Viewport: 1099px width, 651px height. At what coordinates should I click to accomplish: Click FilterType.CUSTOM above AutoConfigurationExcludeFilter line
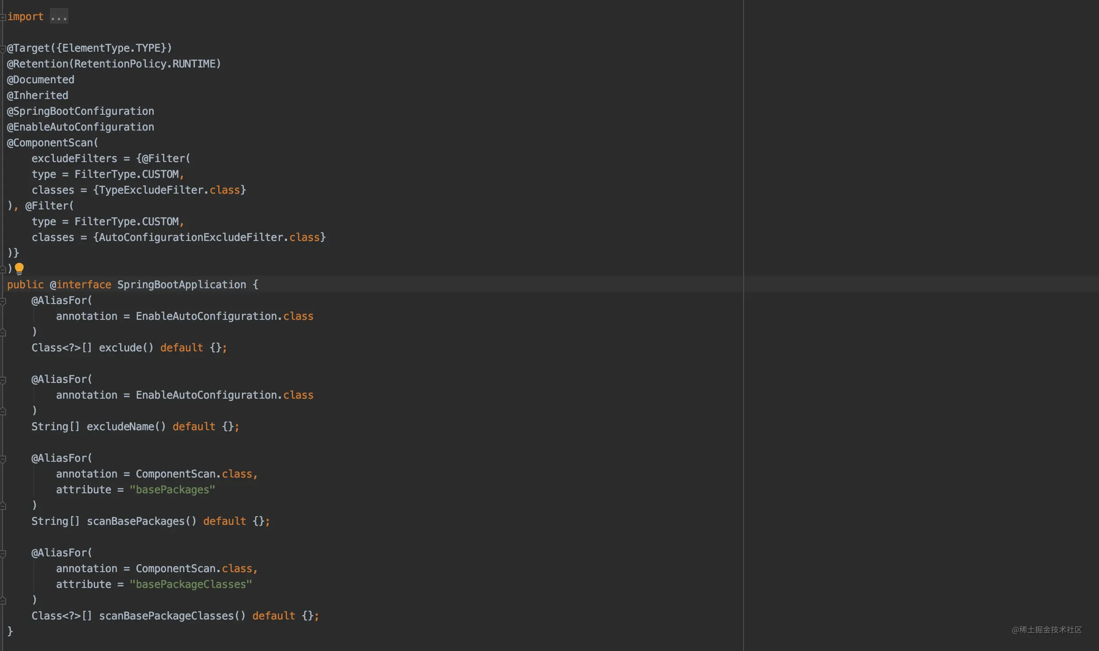tap(127, 222)
